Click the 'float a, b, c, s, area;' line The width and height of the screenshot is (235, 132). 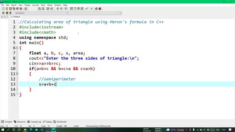click(x=57, y=53)
